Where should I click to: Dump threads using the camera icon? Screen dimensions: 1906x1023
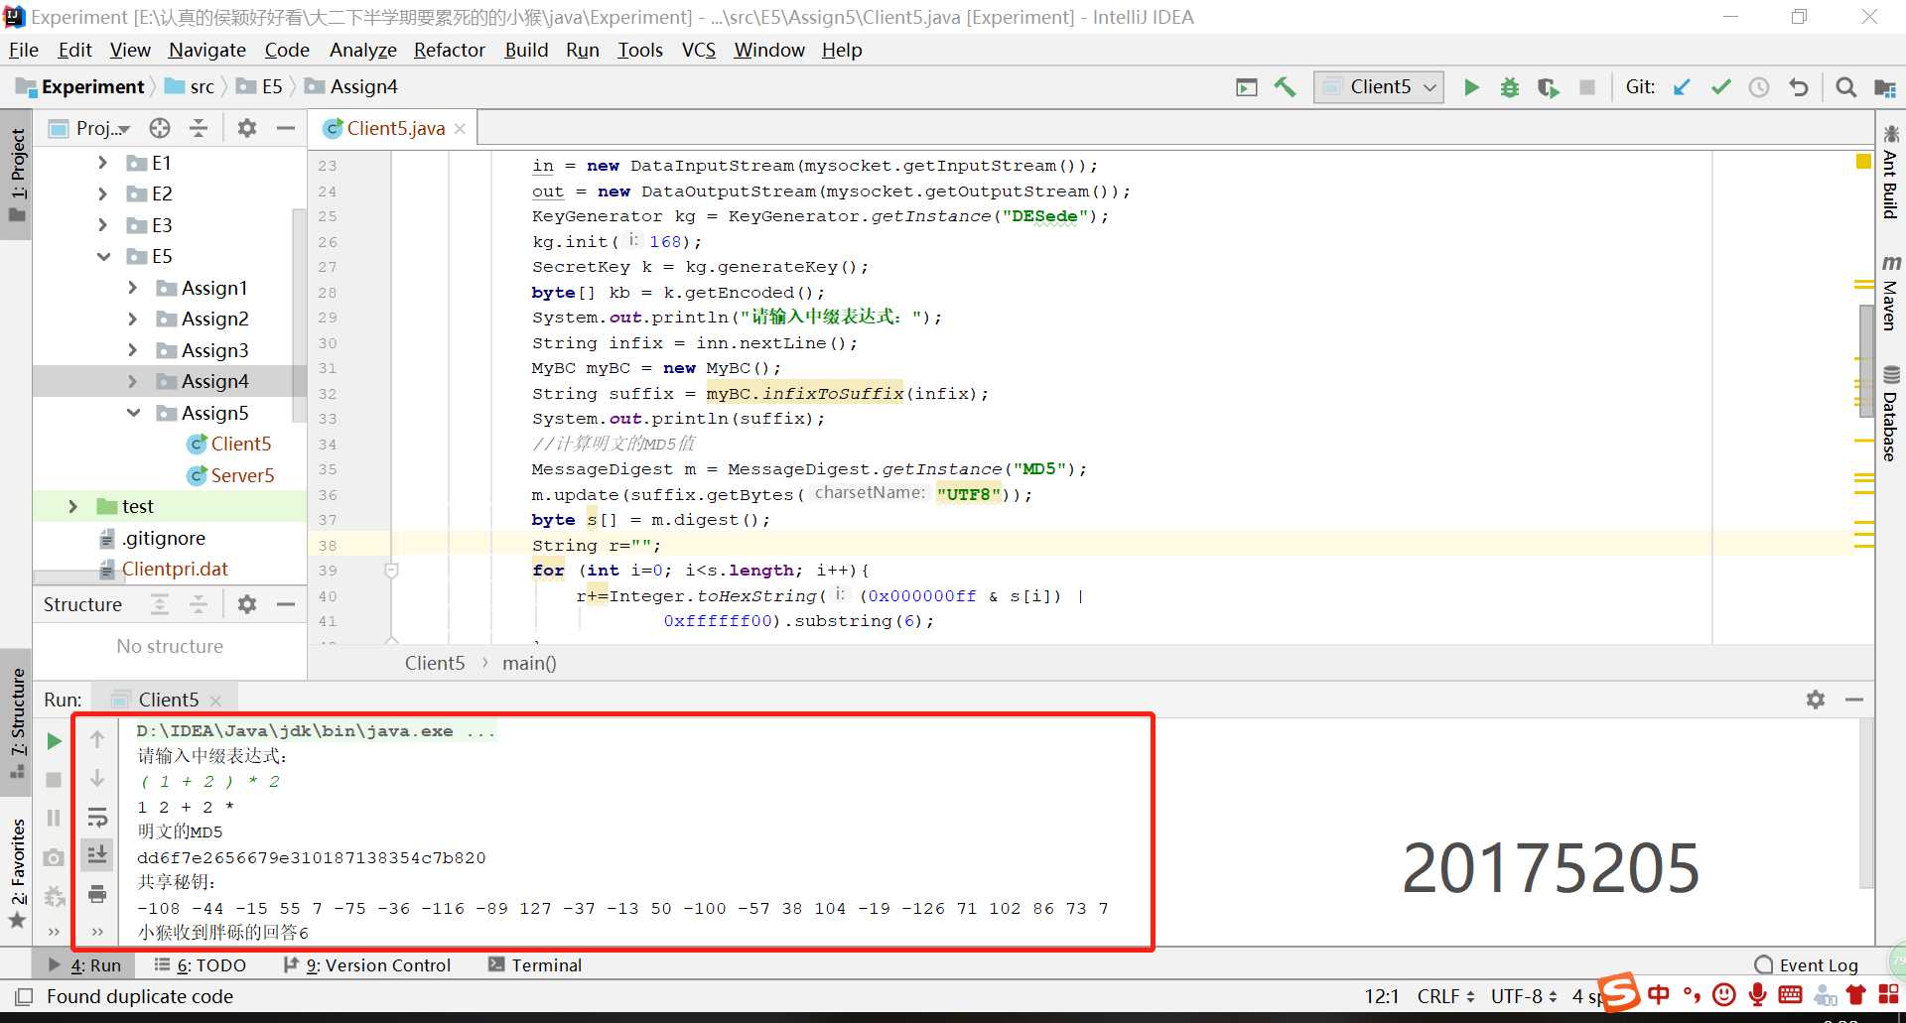tap(55, 856)
